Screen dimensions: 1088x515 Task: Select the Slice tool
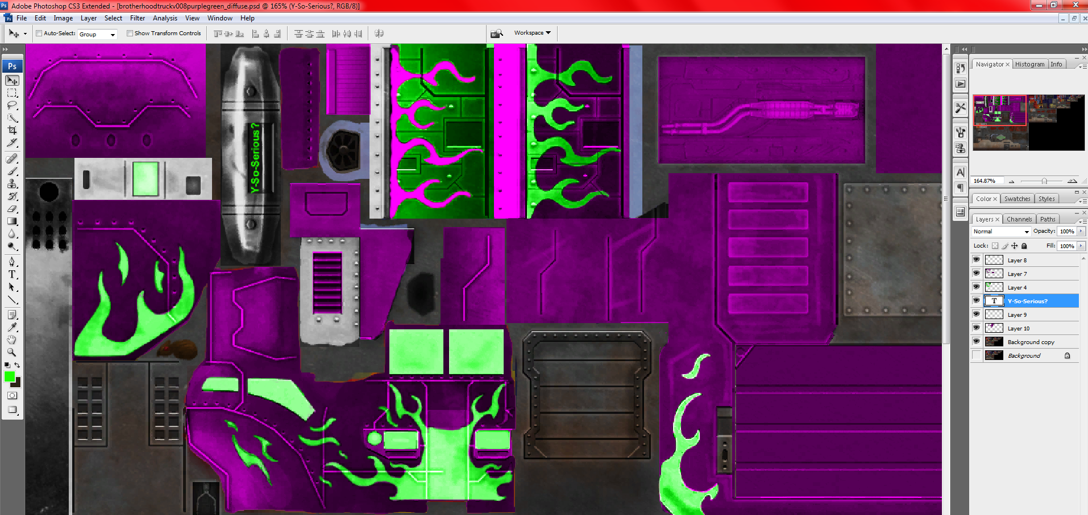point(12,143)
